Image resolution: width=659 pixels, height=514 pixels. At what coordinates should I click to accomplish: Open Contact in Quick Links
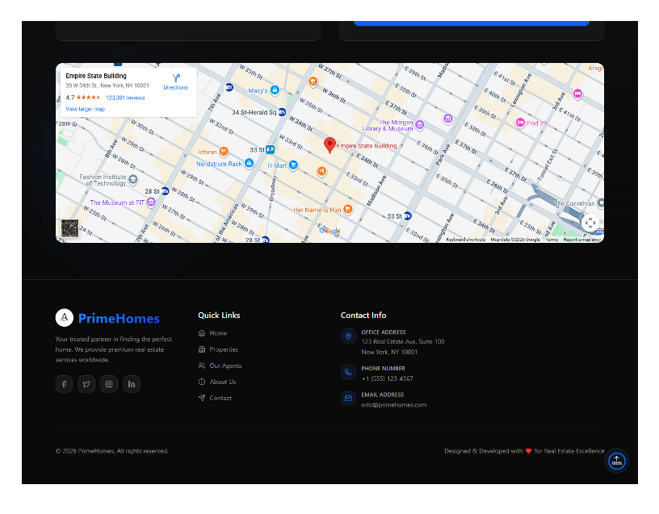pos(215,398)
